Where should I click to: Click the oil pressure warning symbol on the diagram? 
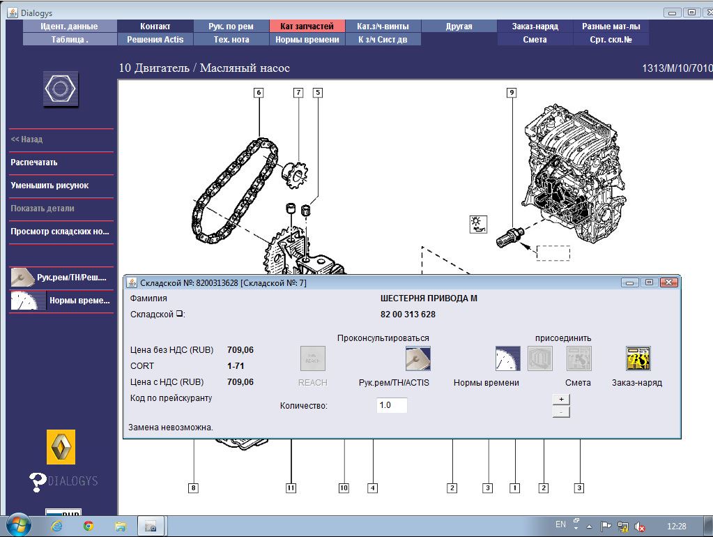click(x=478, y=225)
